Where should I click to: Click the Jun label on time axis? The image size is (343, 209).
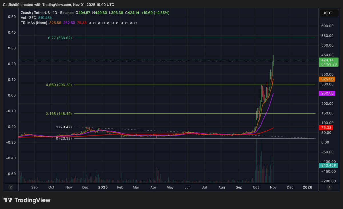pos(187,187)
